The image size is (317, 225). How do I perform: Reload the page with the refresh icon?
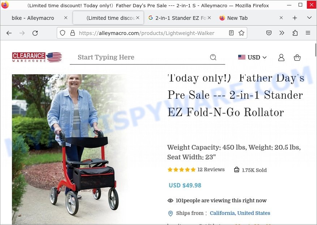35,33
